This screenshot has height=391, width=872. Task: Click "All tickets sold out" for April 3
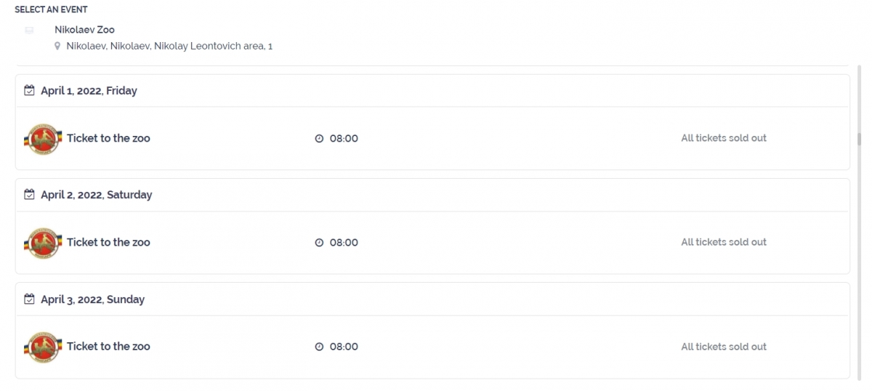coord(723,347)
